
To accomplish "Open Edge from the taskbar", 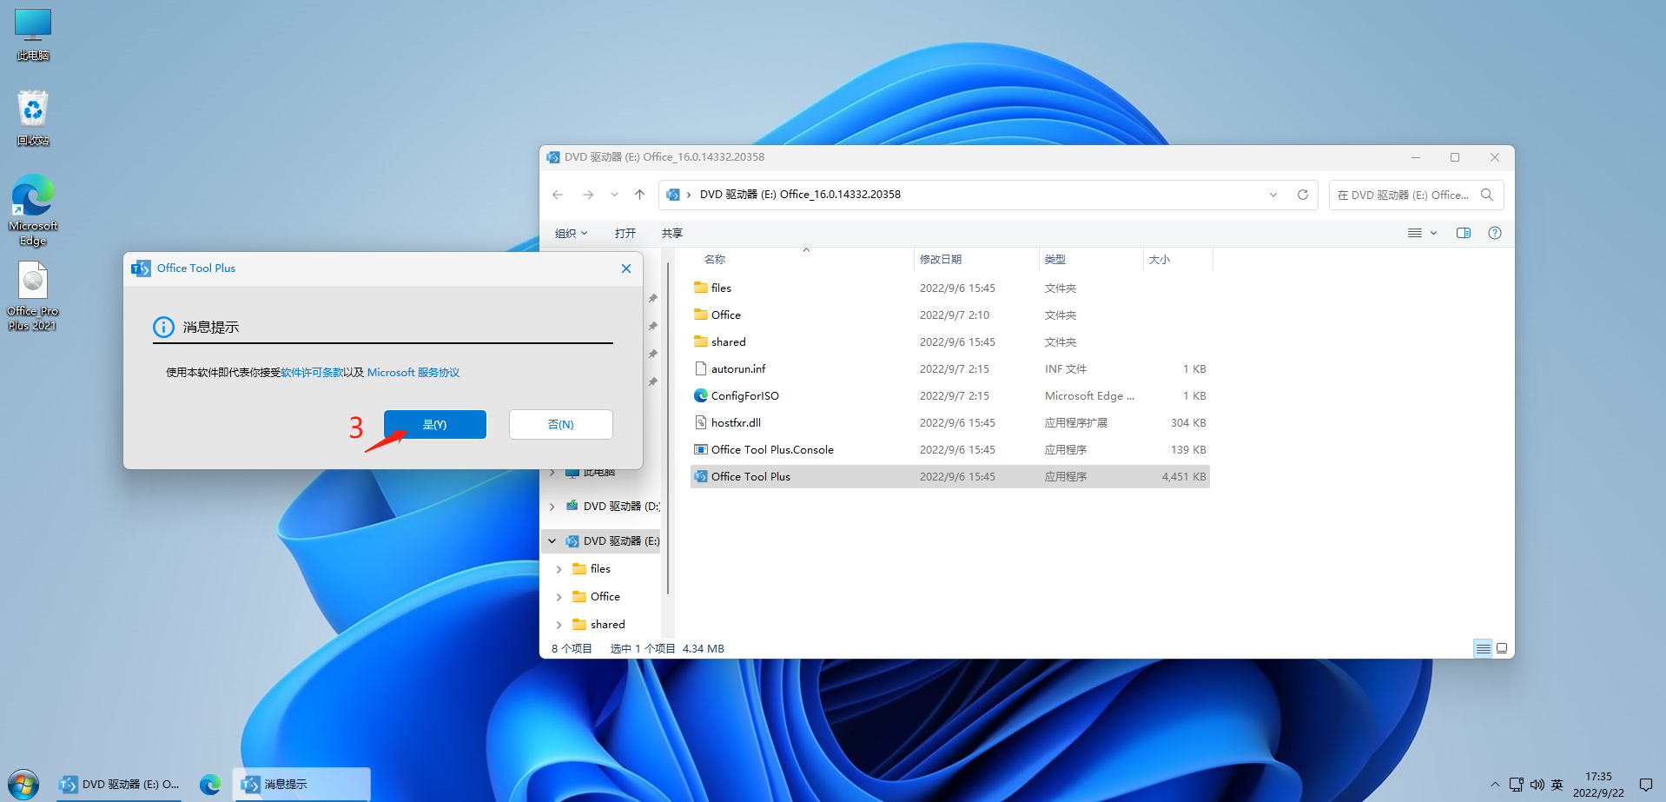I will [x=210, y=785].
